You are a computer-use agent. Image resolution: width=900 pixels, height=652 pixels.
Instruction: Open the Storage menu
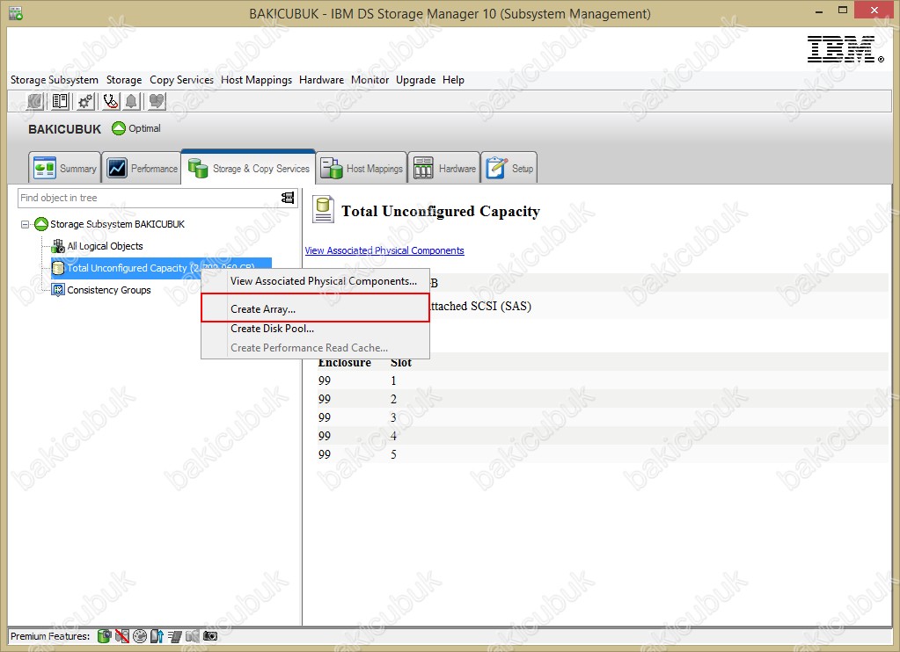click(124, 80)
